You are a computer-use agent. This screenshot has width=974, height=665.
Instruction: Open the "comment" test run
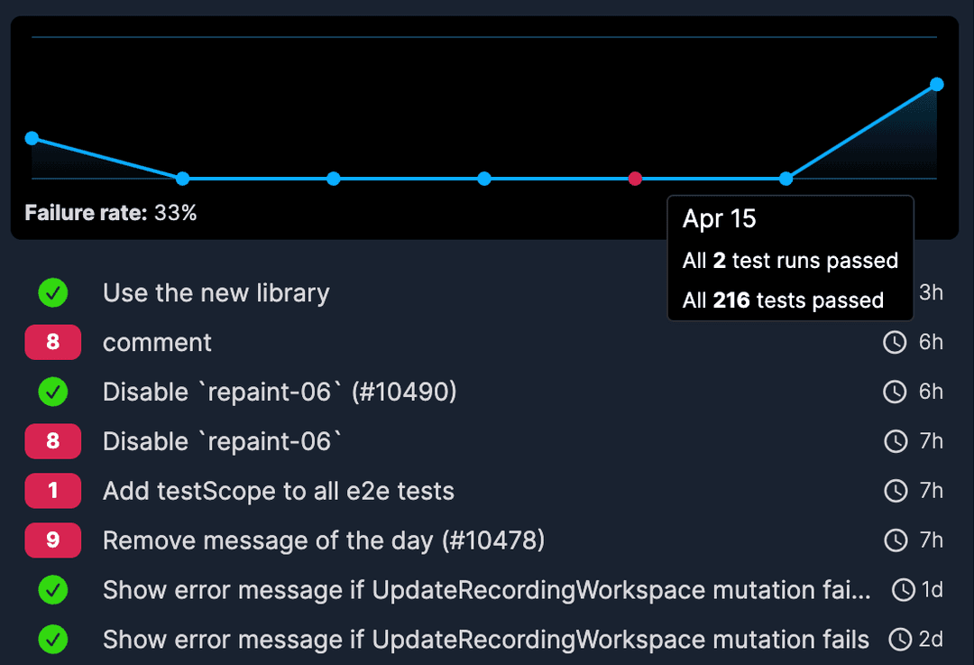pyautogui.click(x=157, y=342)
